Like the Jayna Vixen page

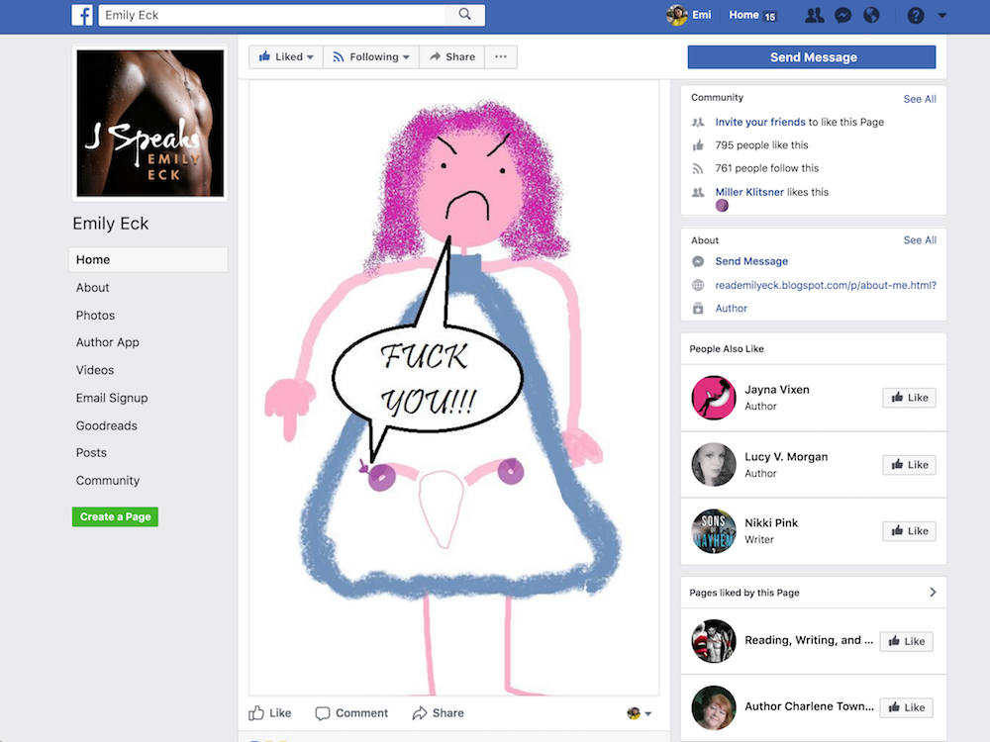[909, 398]
